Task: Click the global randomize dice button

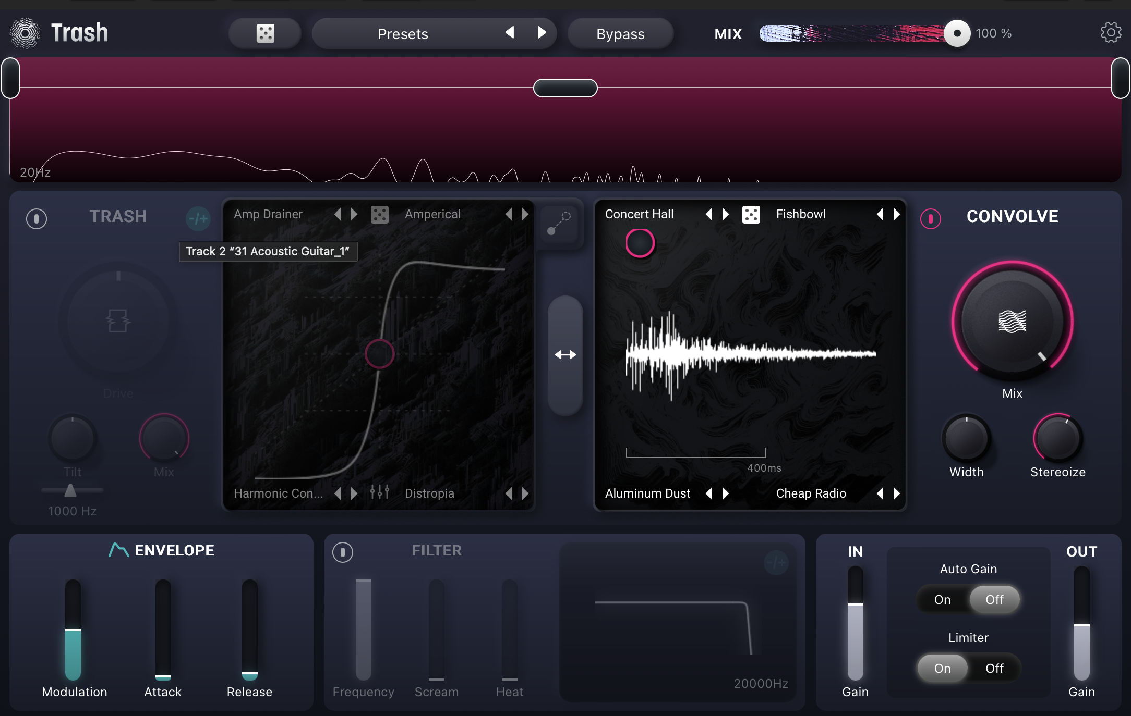Action: click(x=265, y=33)
